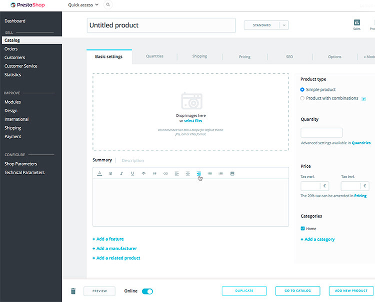Screen dimensions: 375x302
Task: Open Orders in the sidebar
Action: point(11,49)
